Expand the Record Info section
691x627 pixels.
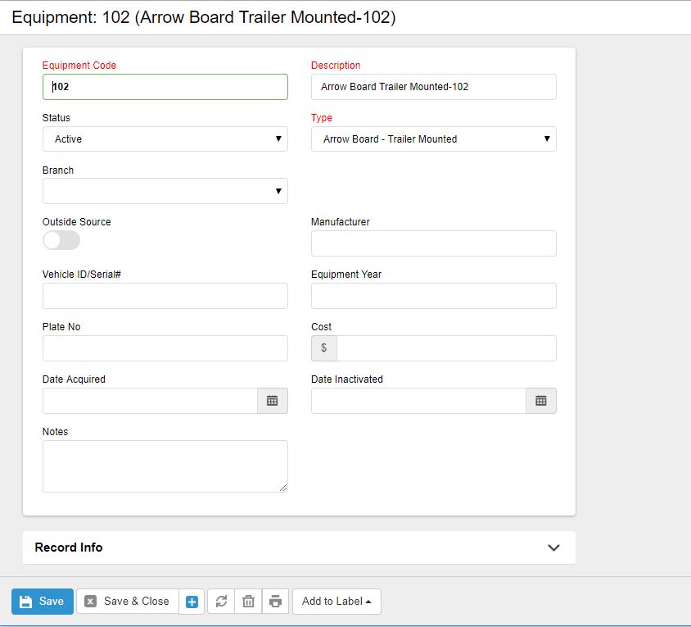pyautogui.click(x=553, y=547)
